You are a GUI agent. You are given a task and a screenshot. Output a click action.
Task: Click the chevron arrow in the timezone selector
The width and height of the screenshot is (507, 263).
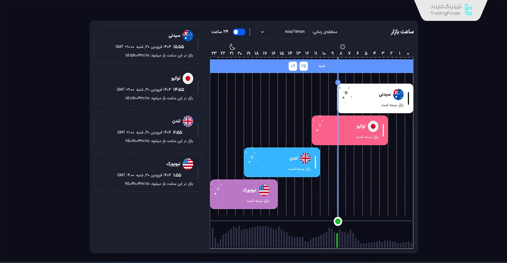[x=262, y=32]
